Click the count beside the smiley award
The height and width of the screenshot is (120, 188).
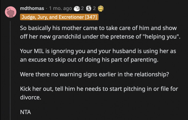83,9
